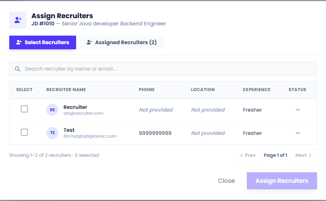Click the add-user icon beside Assign Recruiters title

tap(18, 20)
